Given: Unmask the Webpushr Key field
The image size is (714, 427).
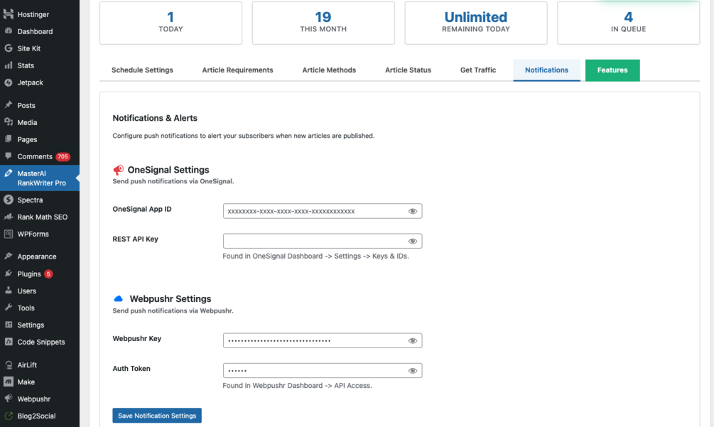Looking at the screenshot, I should pos(413,340).
